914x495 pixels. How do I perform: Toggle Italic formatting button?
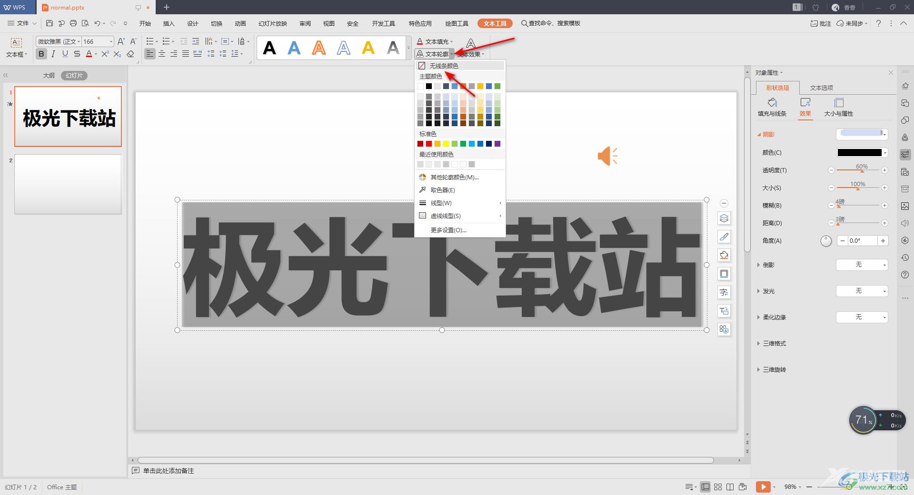pyautogui.click(x=53, y=54)
